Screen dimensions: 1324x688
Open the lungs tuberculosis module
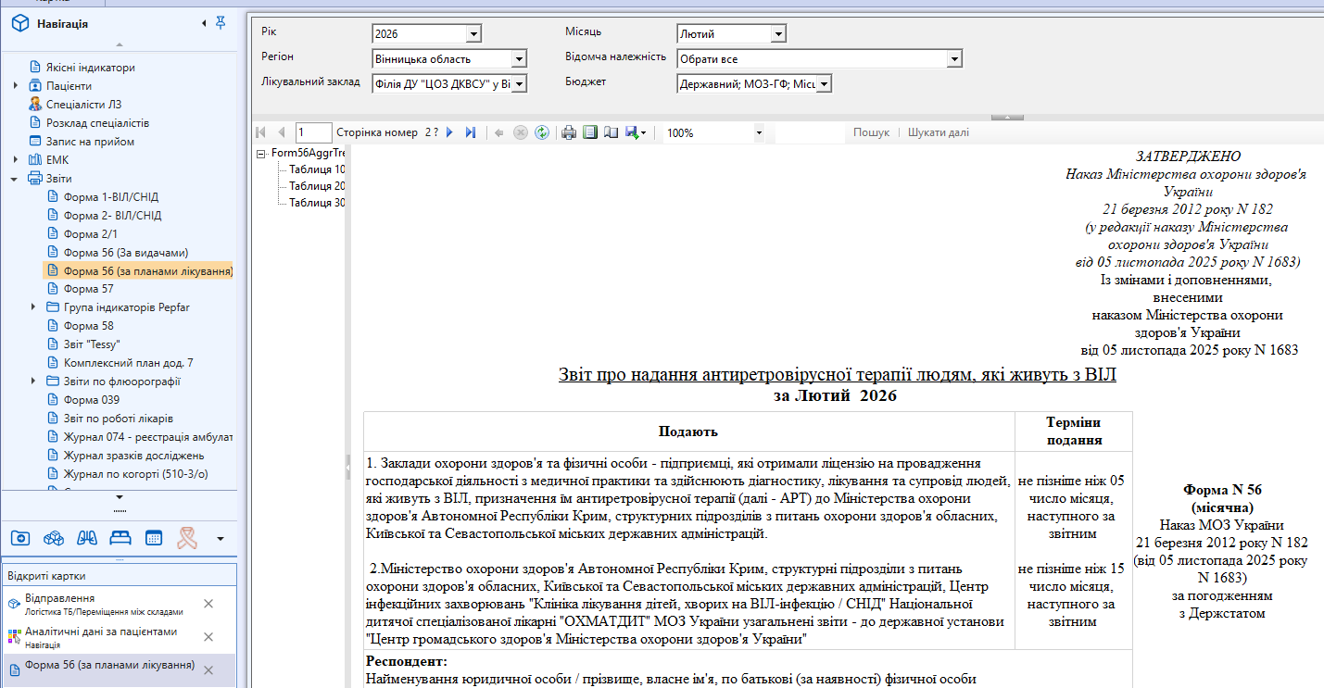87,537
